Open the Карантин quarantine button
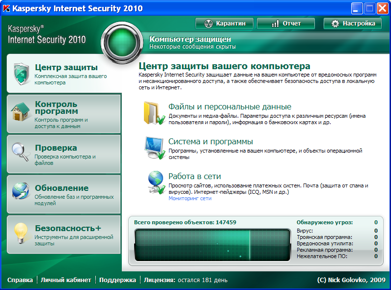The width and height of the screenshot is (391, 290). tap(224, 24)
